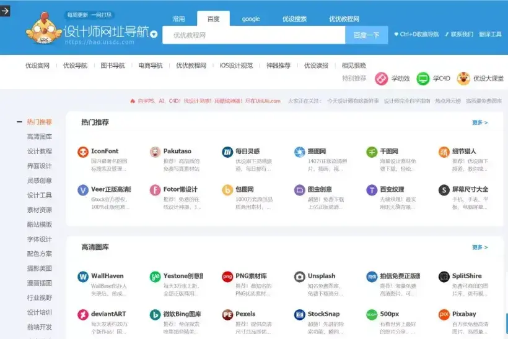
Task: Open the WallHaven W icon
Action: click(83, 277)
